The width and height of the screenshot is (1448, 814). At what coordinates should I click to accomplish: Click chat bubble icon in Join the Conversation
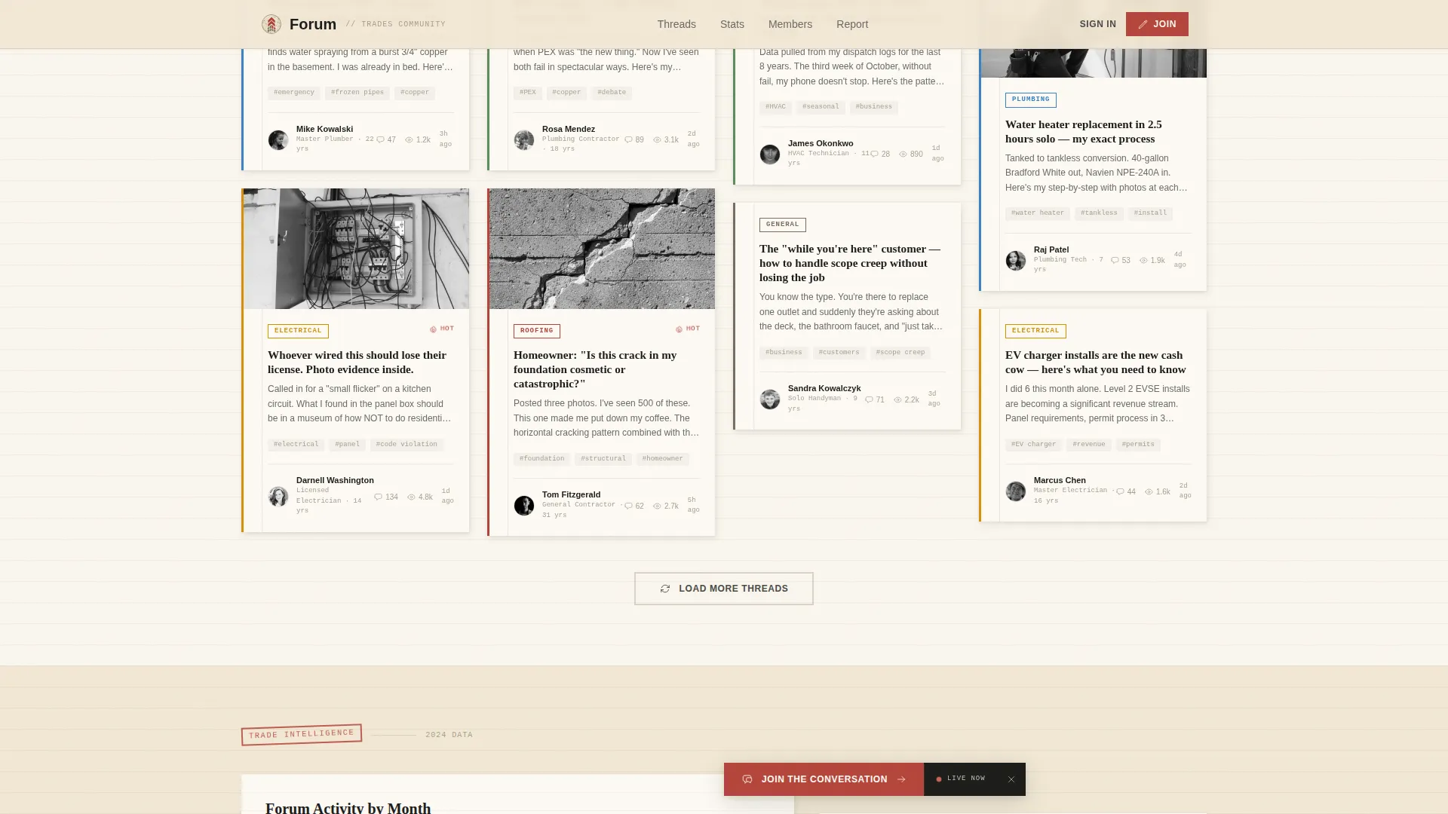747,779
